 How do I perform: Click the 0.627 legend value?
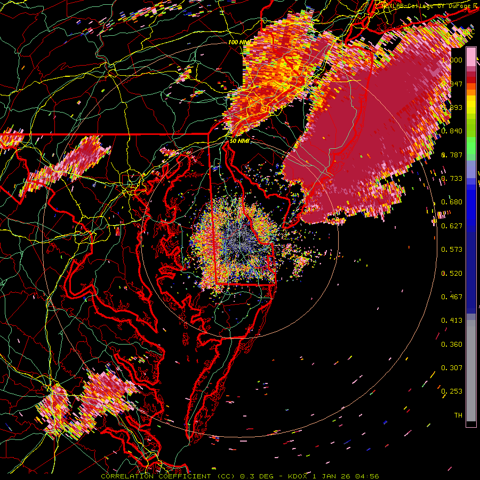pyautogui.click(x=452, y=226)
